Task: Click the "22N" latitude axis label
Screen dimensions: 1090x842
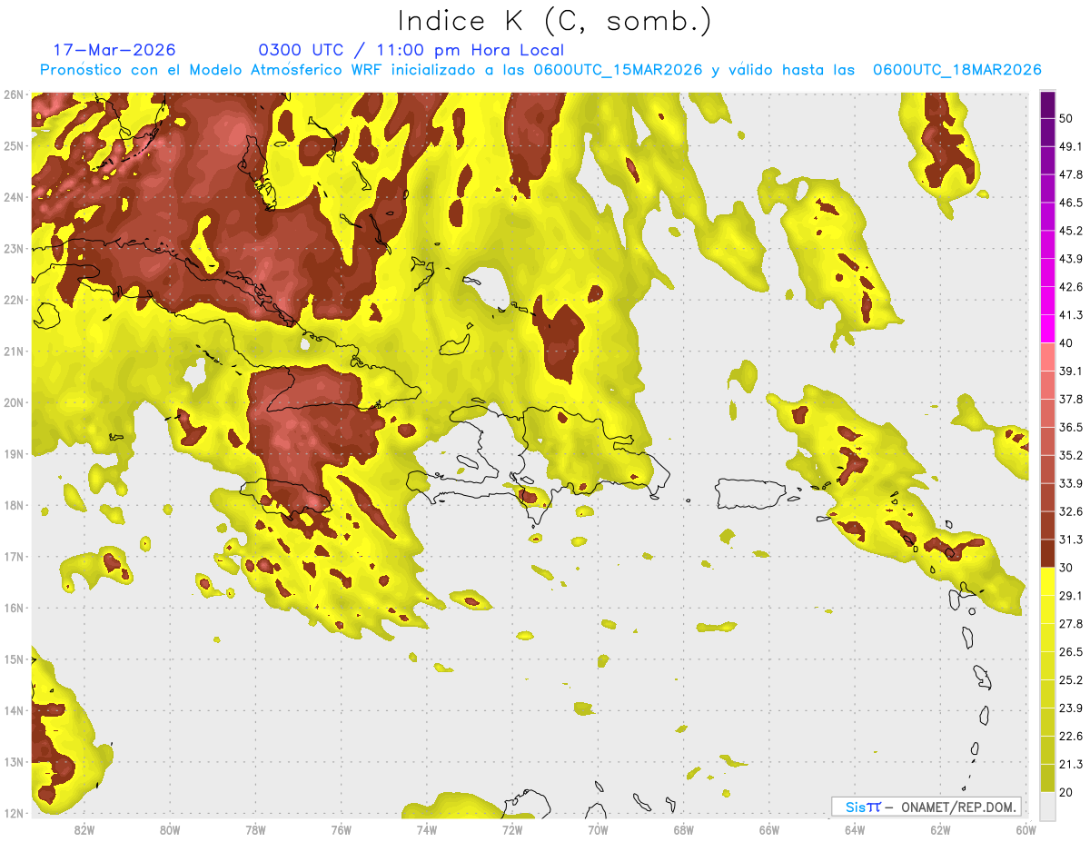Action: coord(15,300)
